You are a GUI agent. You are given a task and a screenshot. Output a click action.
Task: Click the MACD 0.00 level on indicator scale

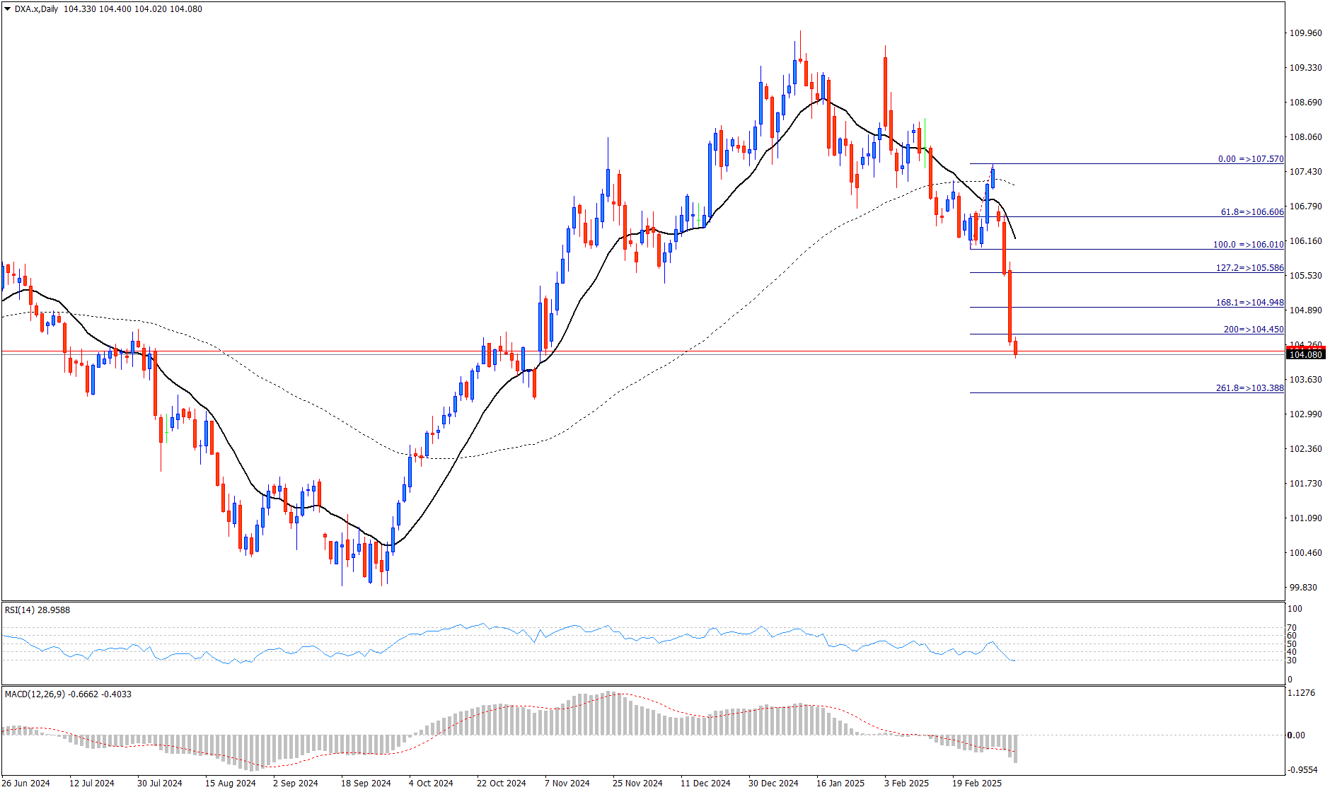[x=1296, y=735]
